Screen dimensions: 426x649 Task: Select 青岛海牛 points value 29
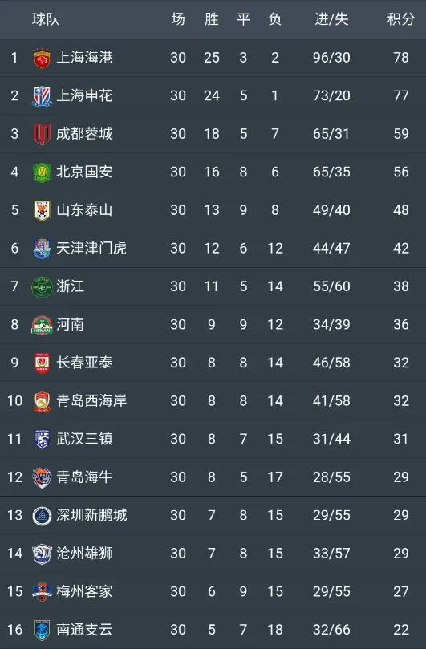401,477
